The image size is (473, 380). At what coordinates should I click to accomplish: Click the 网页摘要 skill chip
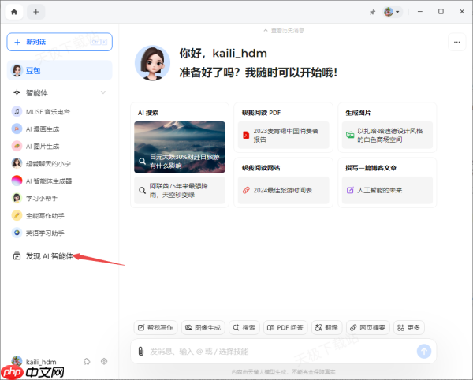point(368,327)
